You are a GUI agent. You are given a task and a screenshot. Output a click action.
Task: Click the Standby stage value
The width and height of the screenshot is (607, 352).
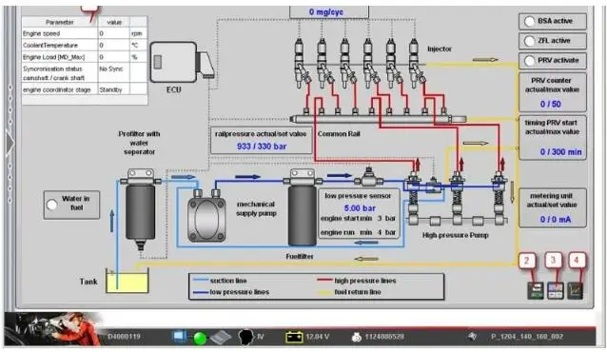(110, 89)
